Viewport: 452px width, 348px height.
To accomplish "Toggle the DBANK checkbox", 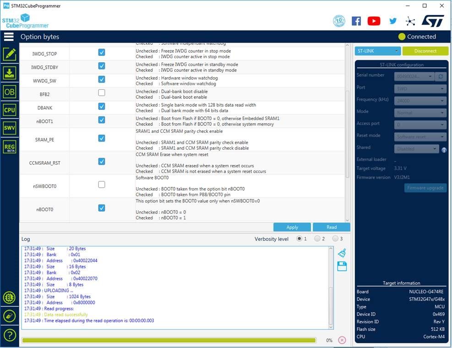I will coord(102,106).
